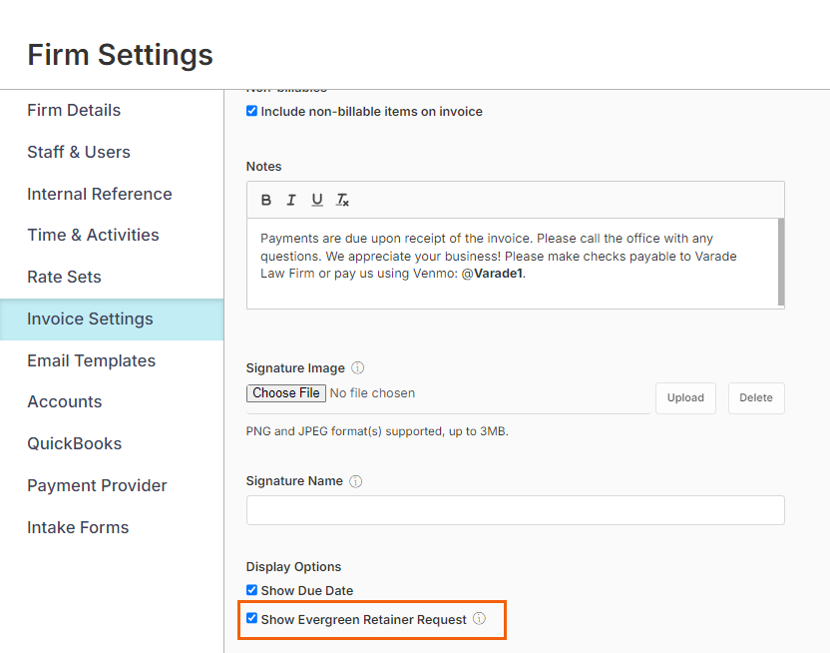The width and height of the screenshot is (830, 653).
Task: Click info icon beside Signature Image
Action: pos(358,368)
